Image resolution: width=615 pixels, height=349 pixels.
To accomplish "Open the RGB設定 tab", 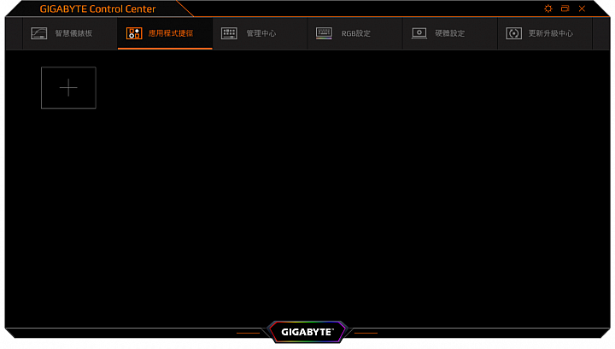I will tap(355, 33).
